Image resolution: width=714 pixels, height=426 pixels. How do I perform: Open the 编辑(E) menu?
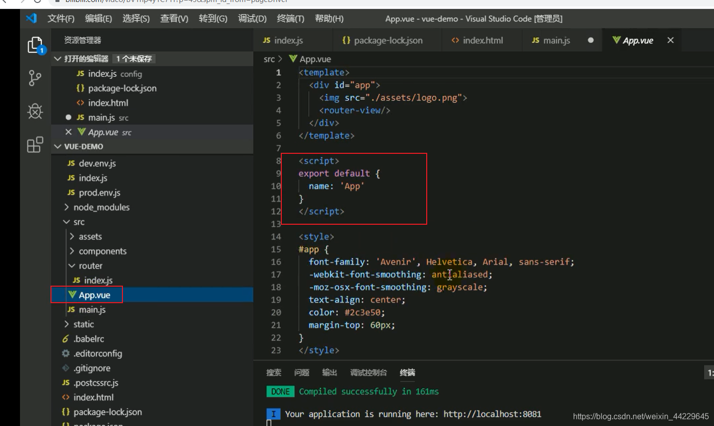[98, 18]
